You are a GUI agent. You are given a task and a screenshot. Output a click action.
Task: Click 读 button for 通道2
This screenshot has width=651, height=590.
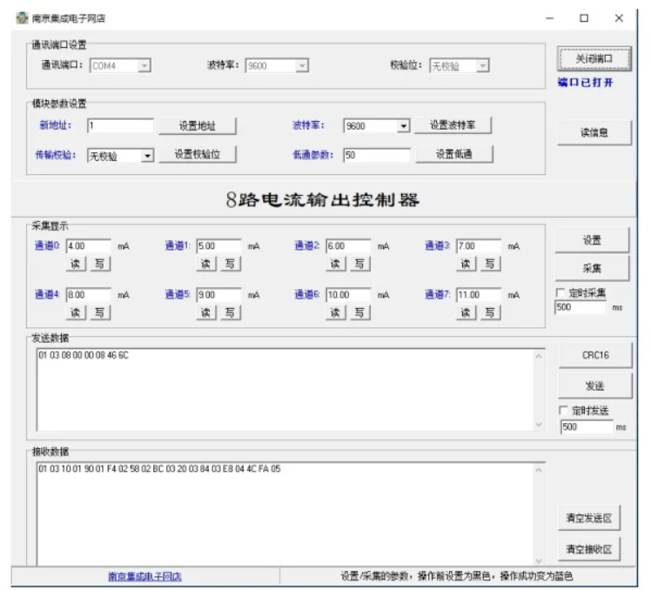tap(336, 264)
